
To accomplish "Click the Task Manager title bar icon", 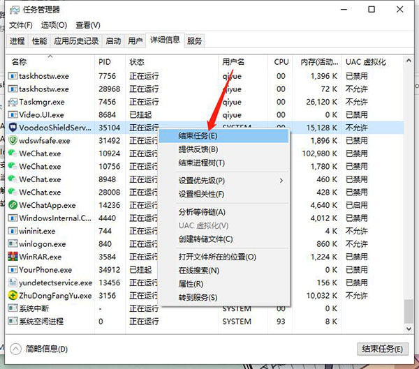I will (x=15, y=10).
